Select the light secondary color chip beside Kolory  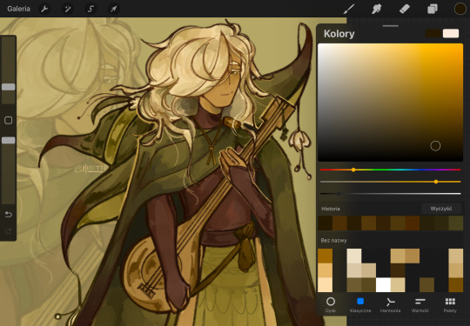click(x=451, y=34)
